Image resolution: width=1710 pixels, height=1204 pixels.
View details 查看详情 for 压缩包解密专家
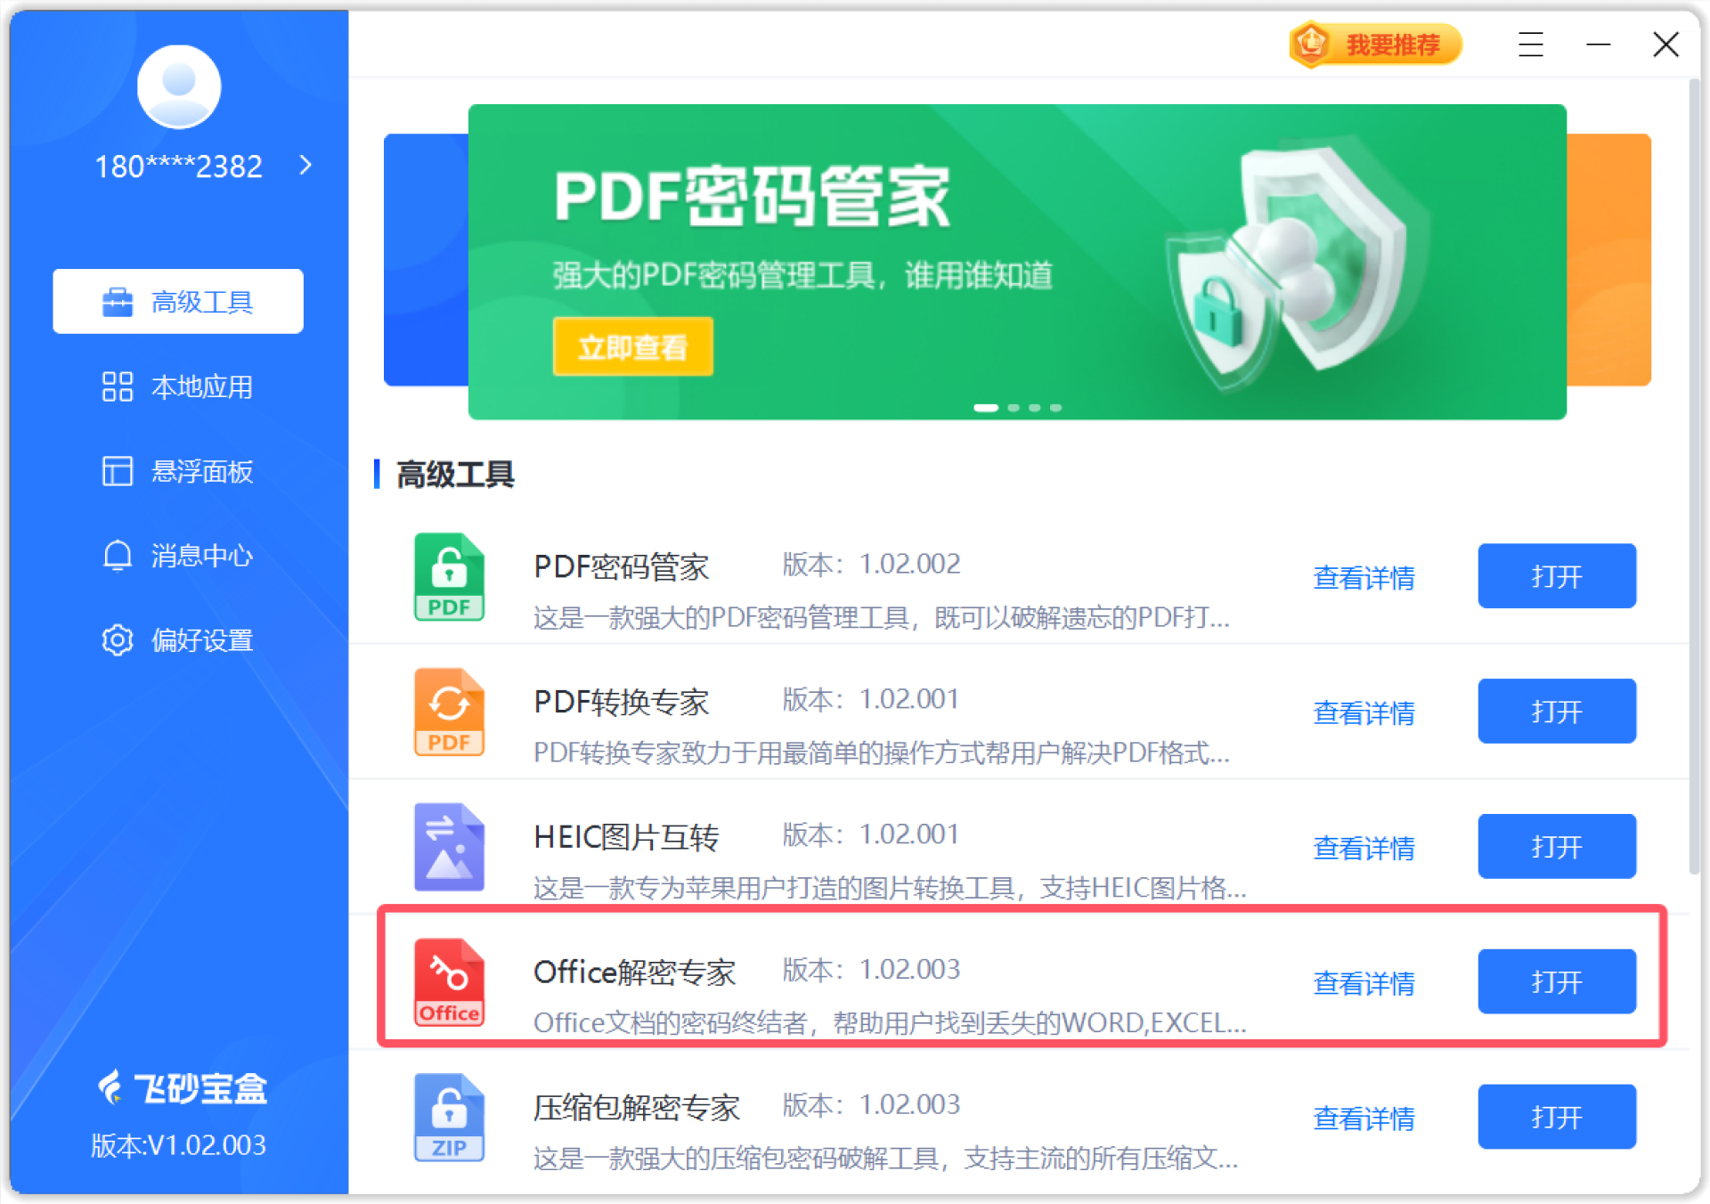tap(1364, 1118)
